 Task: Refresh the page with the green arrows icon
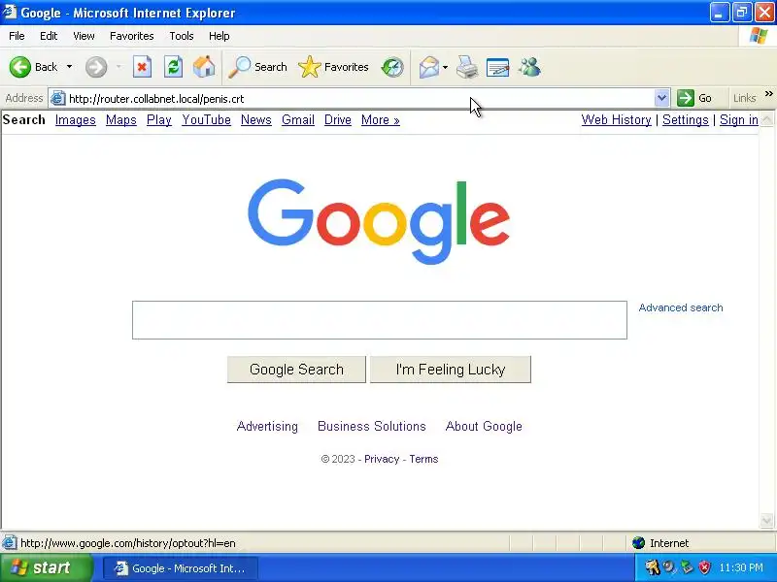coord(174,67)
